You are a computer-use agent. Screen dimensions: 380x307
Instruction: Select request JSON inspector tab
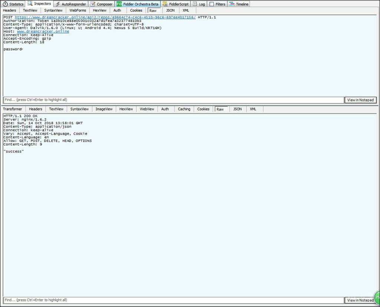pyautogui.click(x=170, y=10)
